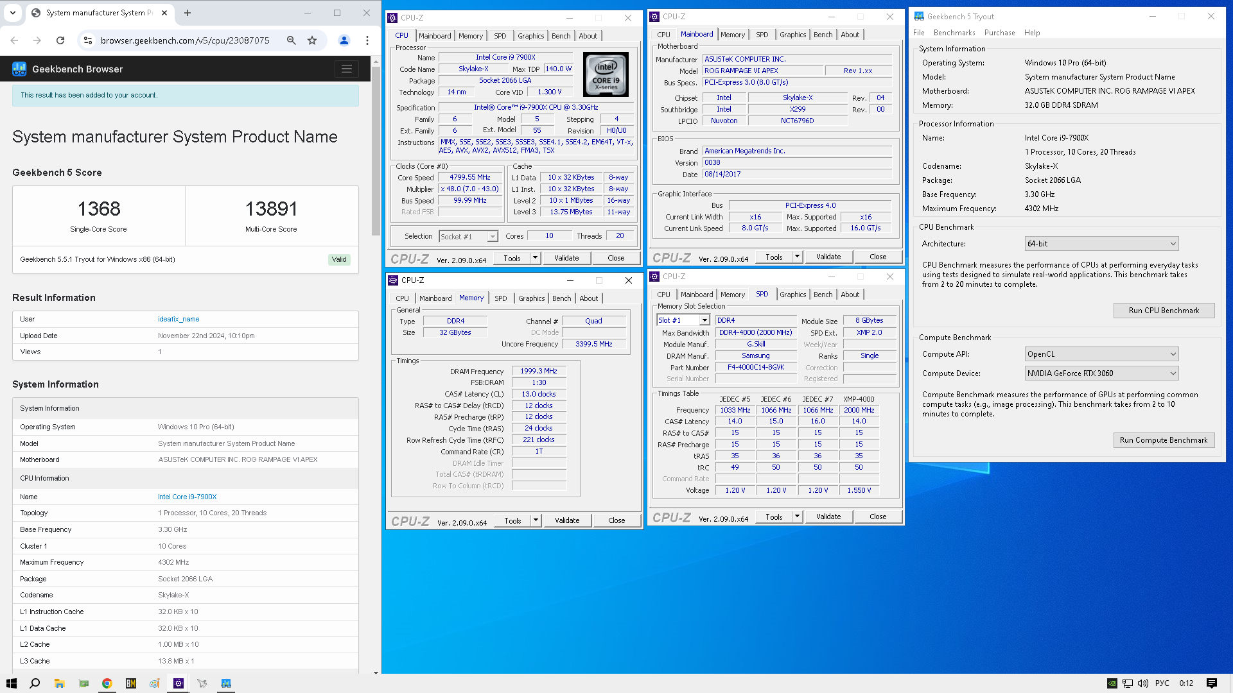This screenshot has width=1233, height=693.
Task: Open the volume control in system tray
Action: point(1143,683)
